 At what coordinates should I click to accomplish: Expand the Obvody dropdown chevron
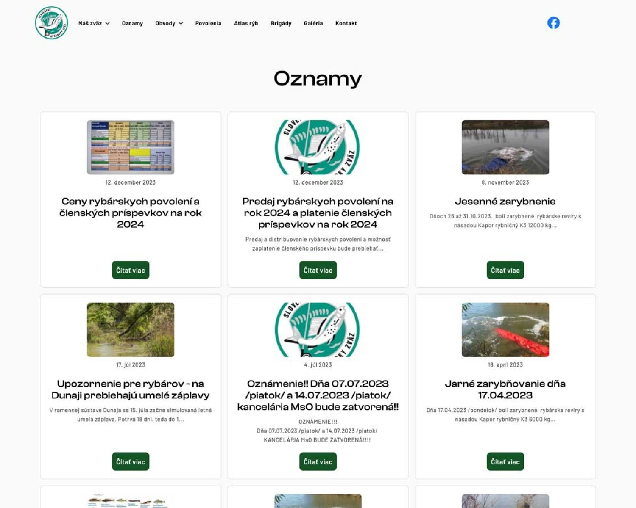pyautogui.click(x=181, y=23)
